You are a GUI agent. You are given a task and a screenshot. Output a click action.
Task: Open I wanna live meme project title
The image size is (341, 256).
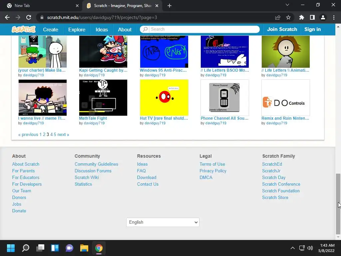tap(42, 118)
